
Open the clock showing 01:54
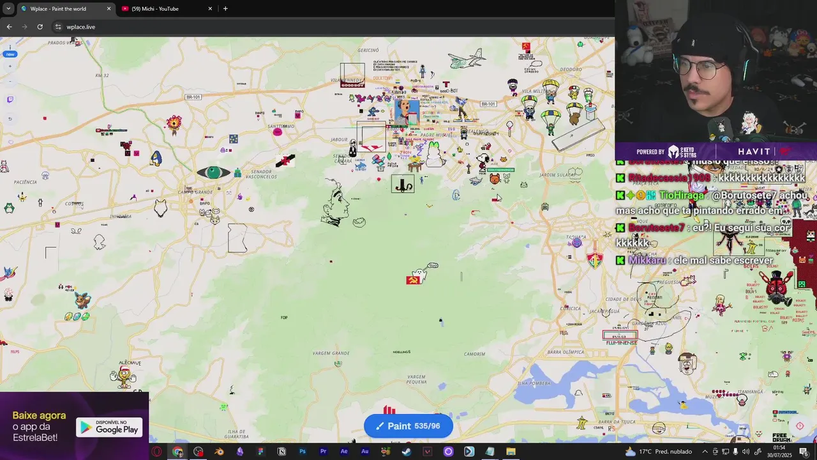(779, 452)
